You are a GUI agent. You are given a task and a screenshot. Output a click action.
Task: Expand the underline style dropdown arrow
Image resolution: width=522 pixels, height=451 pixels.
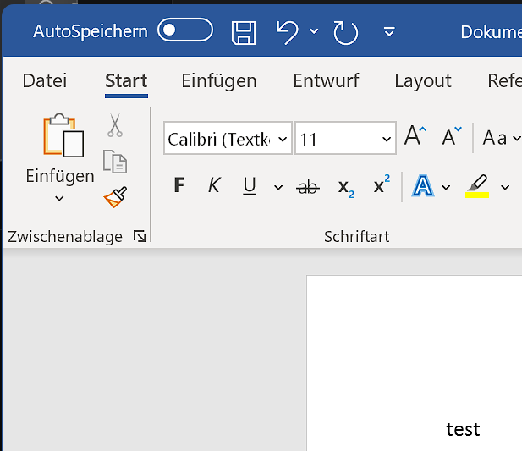click(x=277, y=187)
